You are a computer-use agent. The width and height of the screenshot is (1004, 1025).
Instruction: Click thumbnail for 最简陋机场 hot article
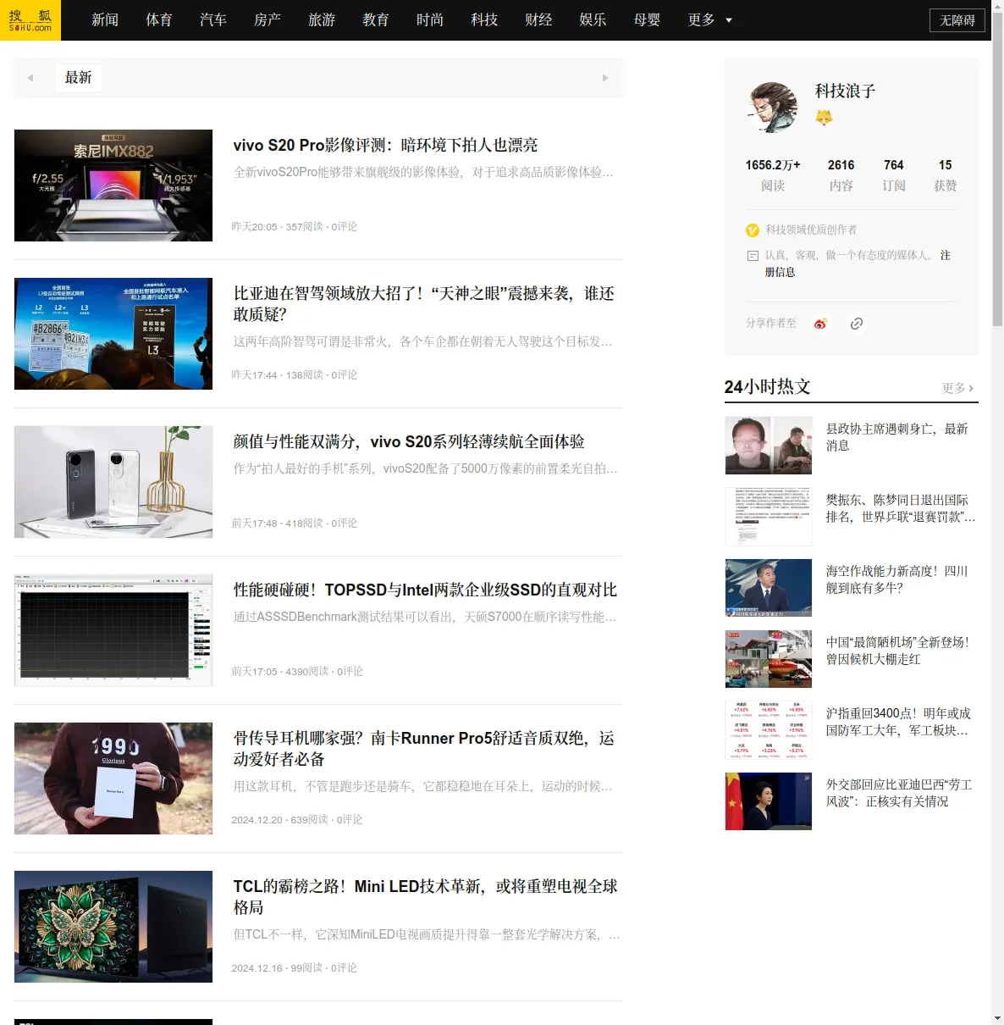(x=769, y=659)
